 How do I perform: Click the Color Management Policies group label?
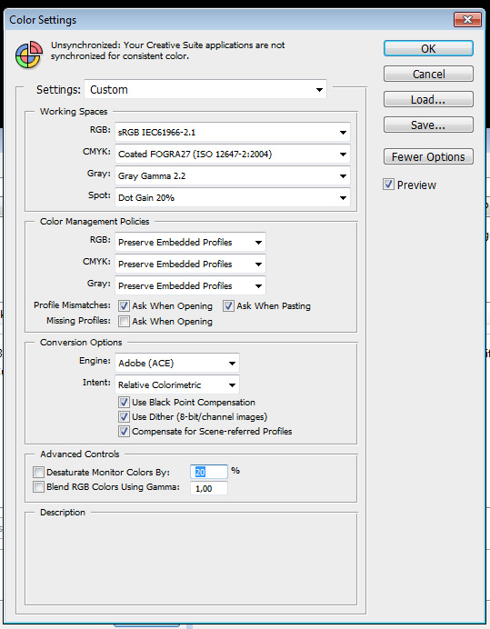[x=95, y=222]
